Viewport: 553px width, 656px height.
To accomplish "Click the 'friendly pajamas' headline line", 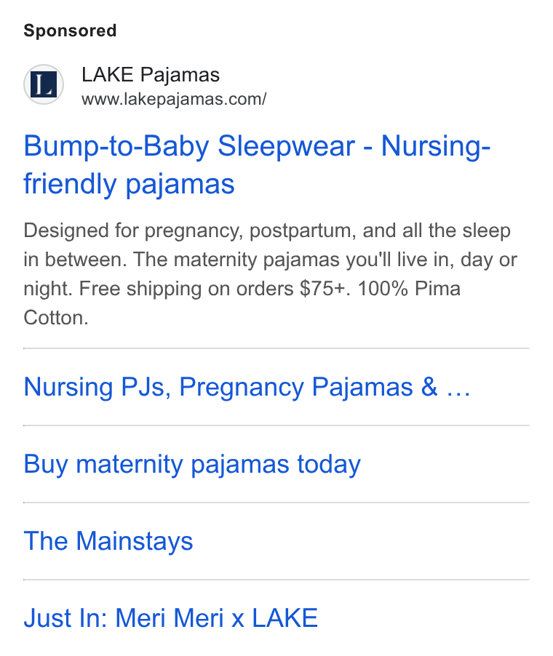I will point(129,184).
